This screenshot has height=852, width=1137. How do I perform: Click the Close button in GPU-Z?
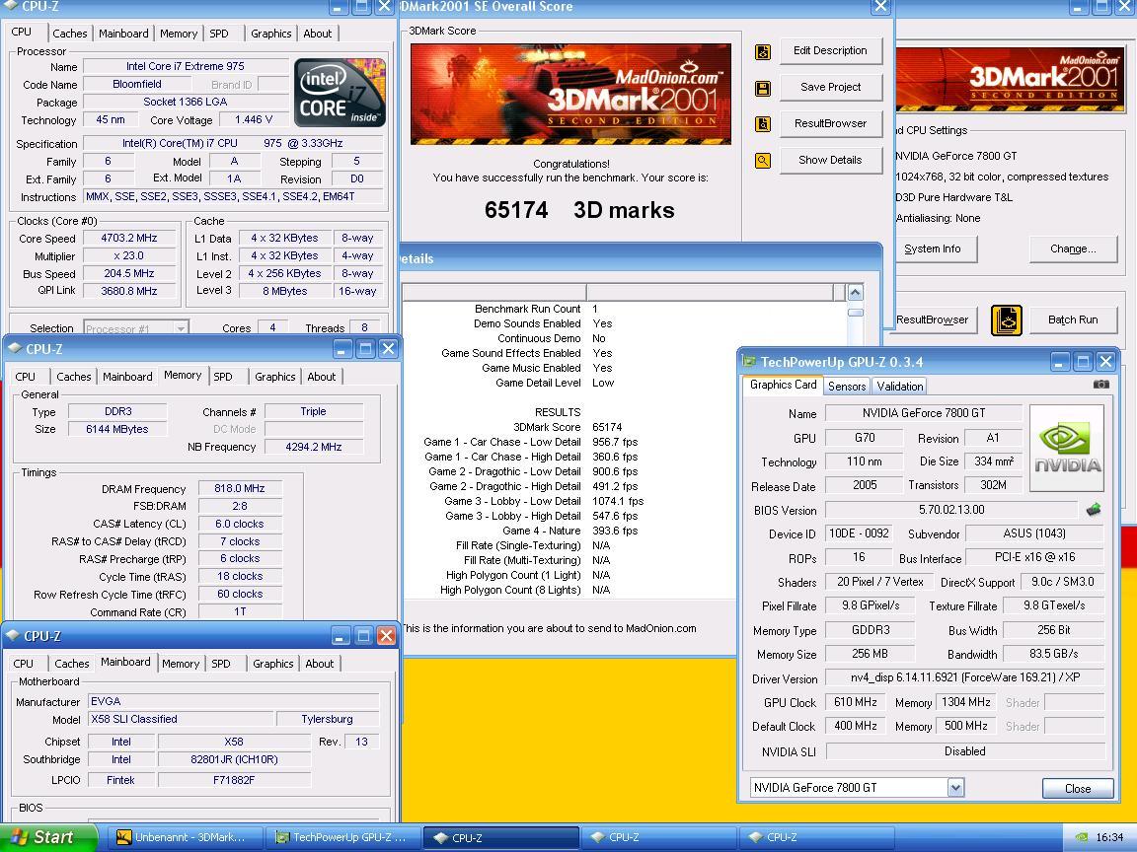[1078, 788]
